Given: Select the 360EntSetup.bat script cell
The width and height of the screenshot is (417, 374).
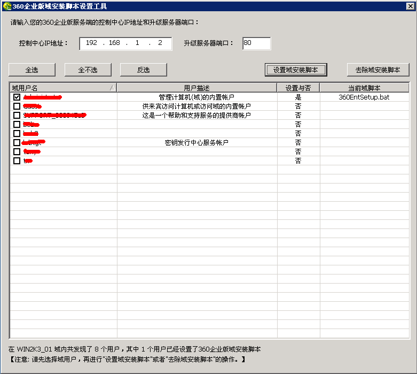Looking at the screenshot, I should point(364,97).
